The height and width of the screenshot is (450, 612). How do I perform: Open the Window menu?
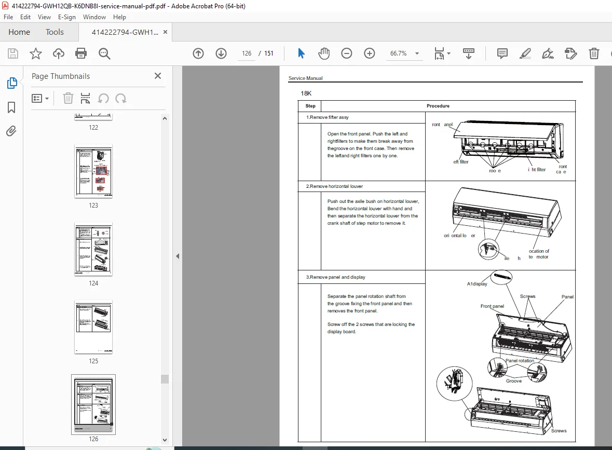coord(94,17)
